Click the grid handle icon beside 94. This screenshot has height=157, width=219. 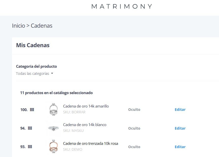click(x=30, y=128)
